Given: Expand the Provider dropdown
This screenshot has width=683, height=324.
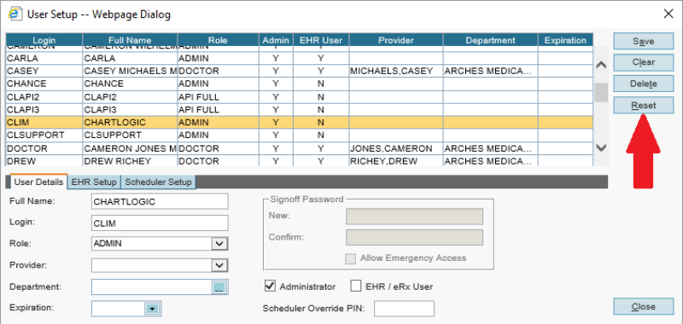Looking at the screenshot, I should (219, 265).
